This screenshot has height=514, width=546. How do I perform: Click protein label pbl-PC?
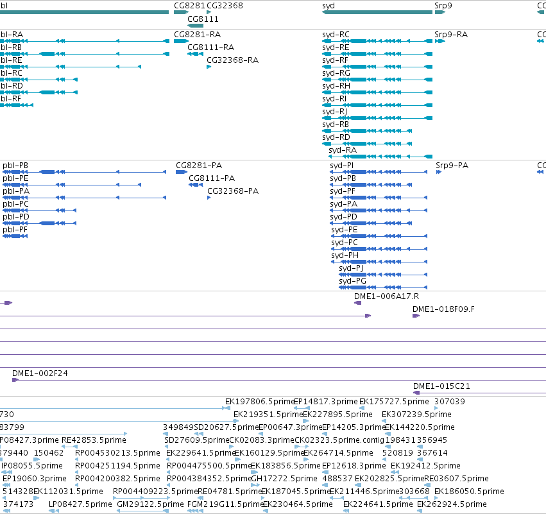point(15,204)
